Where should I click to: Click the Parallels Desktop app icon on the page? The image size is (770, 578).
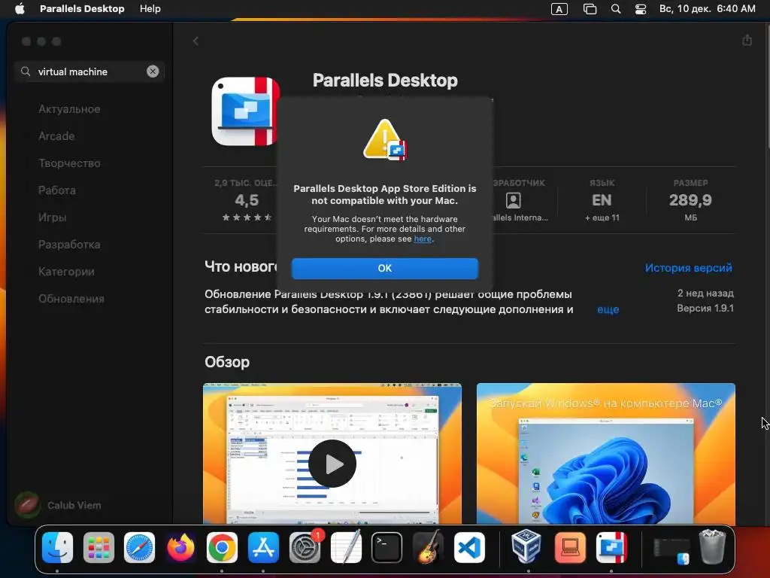click(x=246, y=111)
